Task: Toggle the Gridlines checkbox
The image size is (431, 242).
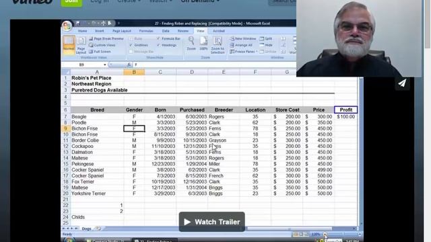Action: click(131, 45)
